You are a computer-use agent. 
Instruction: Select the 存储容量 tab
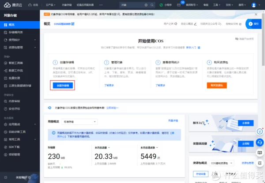click(201, 174)
